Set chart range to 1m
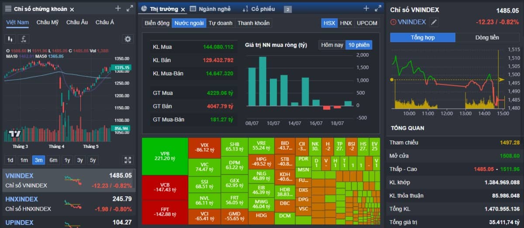 24,160
